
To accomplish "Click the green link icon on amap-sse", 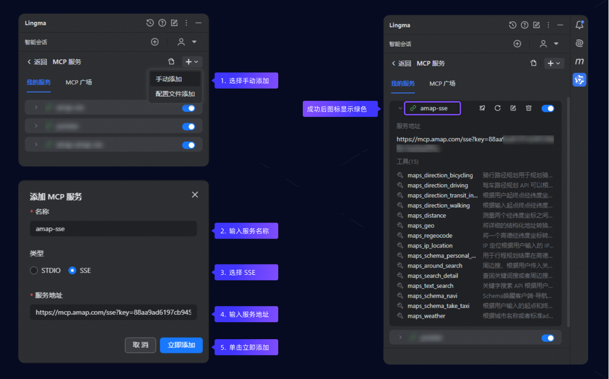I will 412,108.
